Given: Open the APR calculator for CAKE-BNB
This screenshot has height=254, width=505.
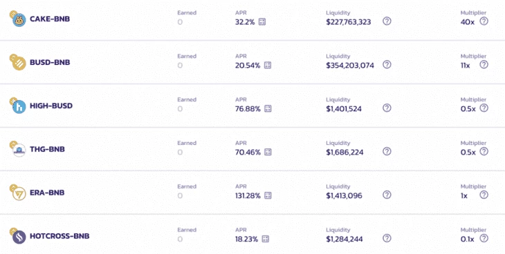Looking at the screenshot, I should (x=262, y=22).
